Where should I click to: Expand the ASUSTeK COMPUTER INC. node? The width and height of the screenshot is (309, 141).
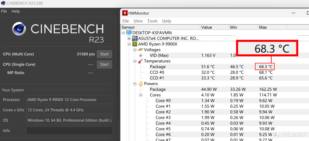click(129, 38)
